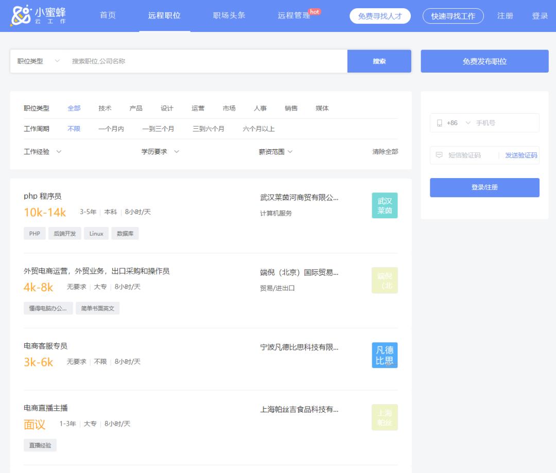Click the SMS icon beside 短信验证码
Screen dimensions: 556x473
coord(439,155)
